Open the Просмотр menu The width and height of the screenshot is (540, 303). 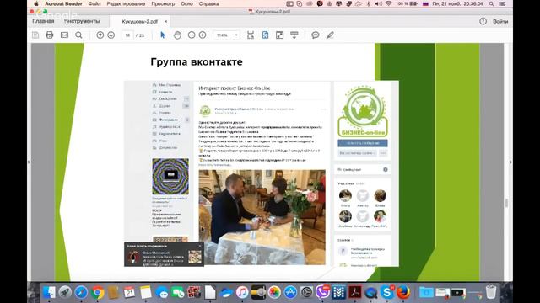(x=163, y=3)
